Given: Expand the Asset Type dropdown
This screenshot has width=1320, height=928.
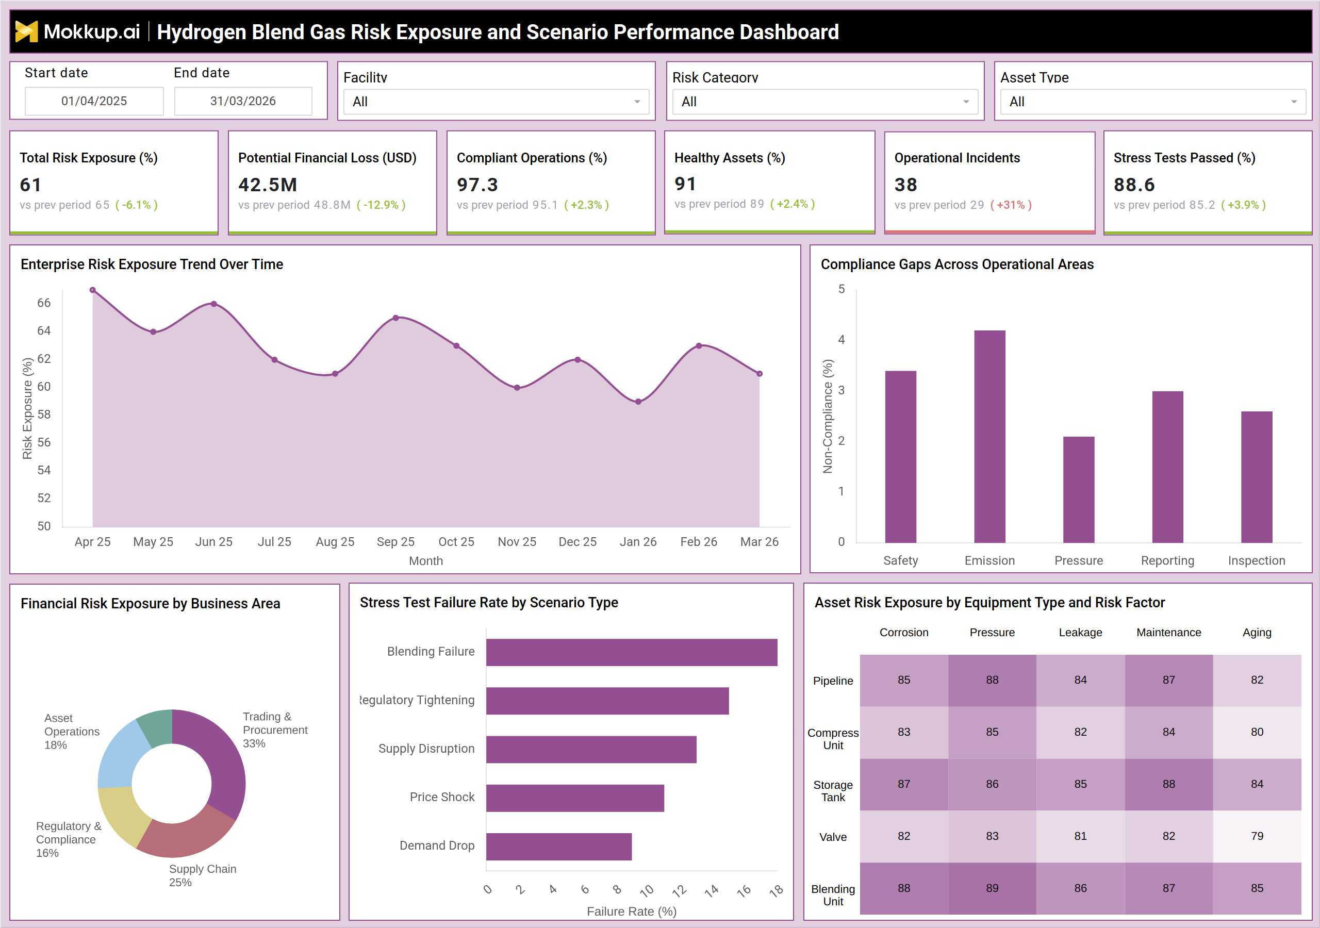Looking at the screenshot, I should pos(1153,102).
